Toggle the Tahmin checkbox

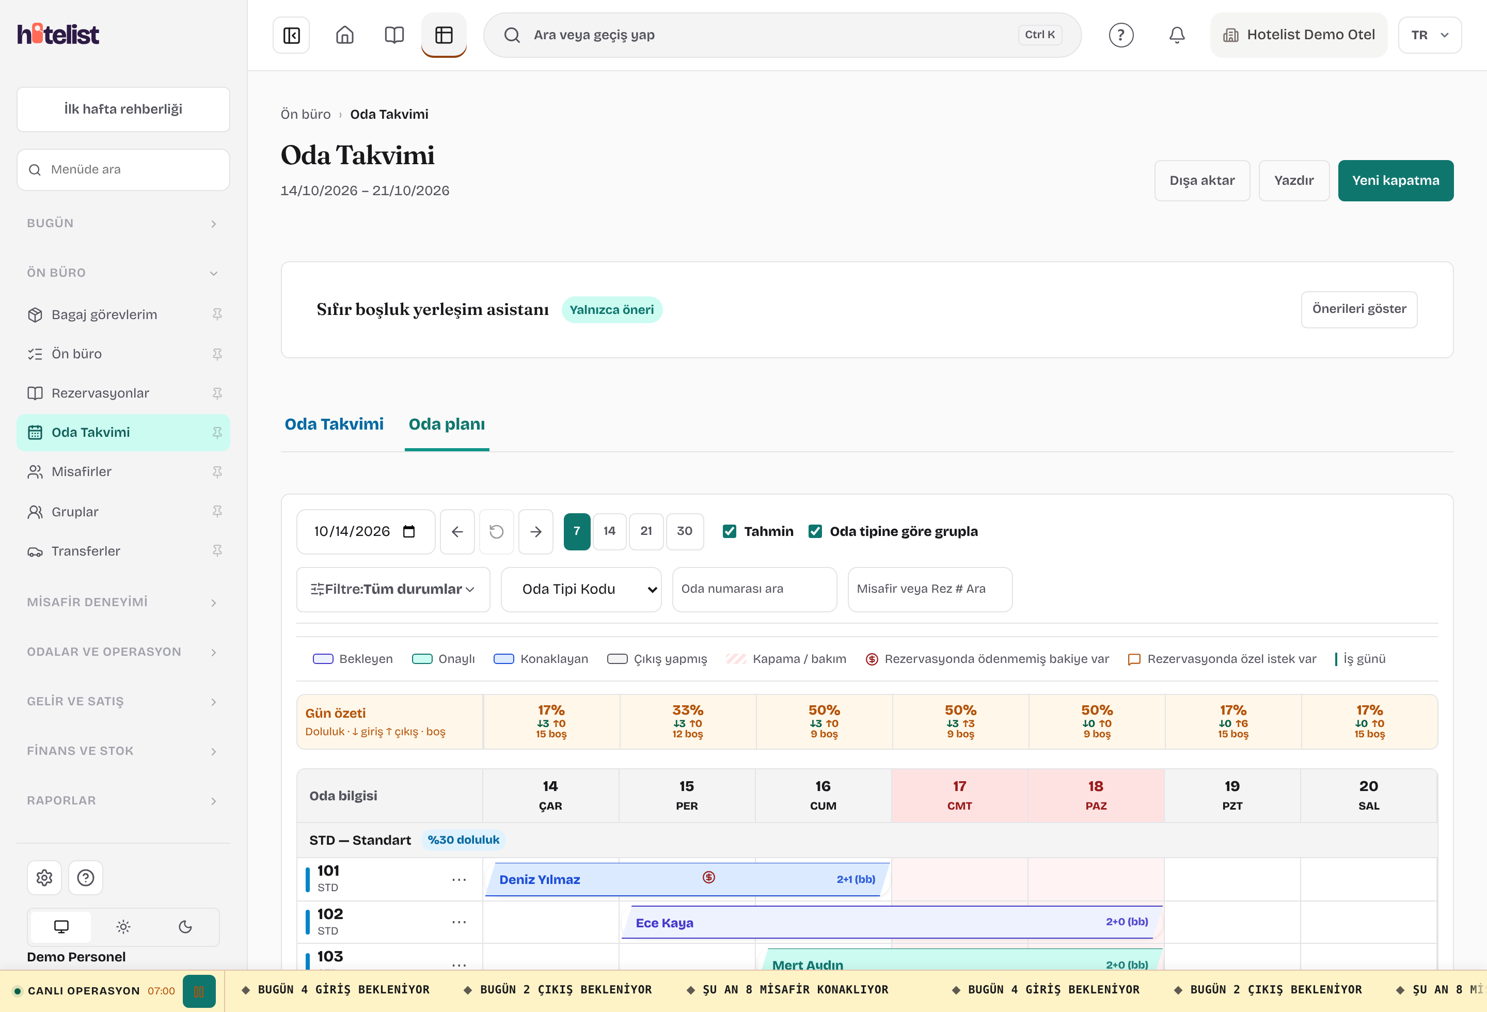tap(730, 532)
